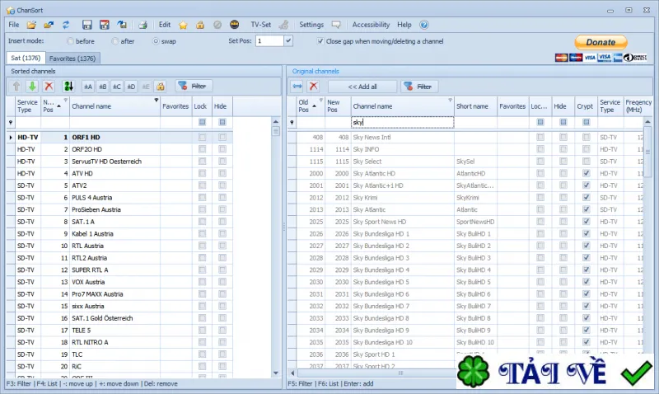Open Channel name column filter dropdown in Sorted channels
659x394 pixels.
point(157,100)
